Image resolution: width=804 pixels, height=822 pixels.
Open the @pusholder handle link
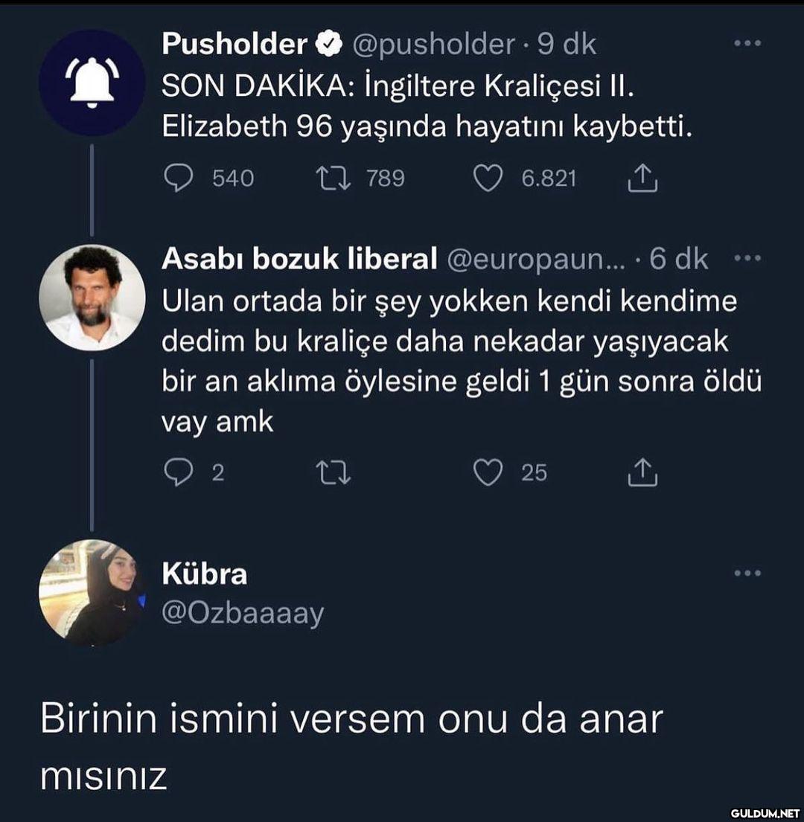(x=433, y=45)
